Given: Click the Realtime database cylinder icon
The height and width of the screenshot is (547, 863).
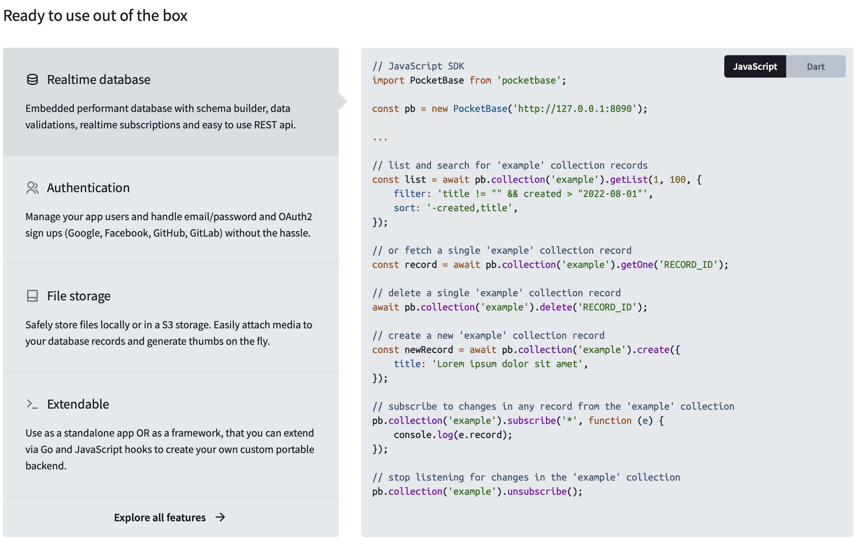Looking at the screenshot, I should pos(32,79).
